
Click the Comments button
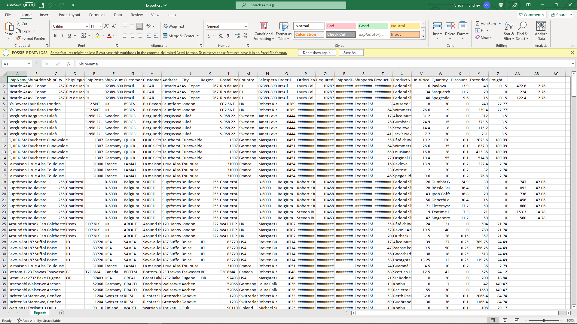coord(531,15)
